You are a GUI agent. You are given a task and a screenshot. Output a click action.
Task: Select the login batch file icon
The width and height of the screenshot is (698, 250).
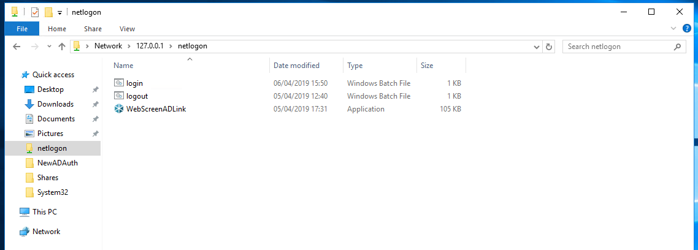119,83
